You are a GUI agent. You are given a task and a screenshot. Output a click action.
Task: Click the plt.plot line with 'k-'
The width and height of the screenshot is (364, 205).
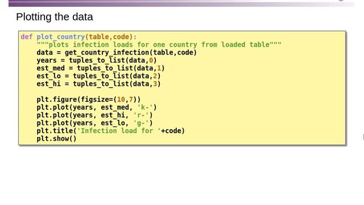[x=97, y=108]
